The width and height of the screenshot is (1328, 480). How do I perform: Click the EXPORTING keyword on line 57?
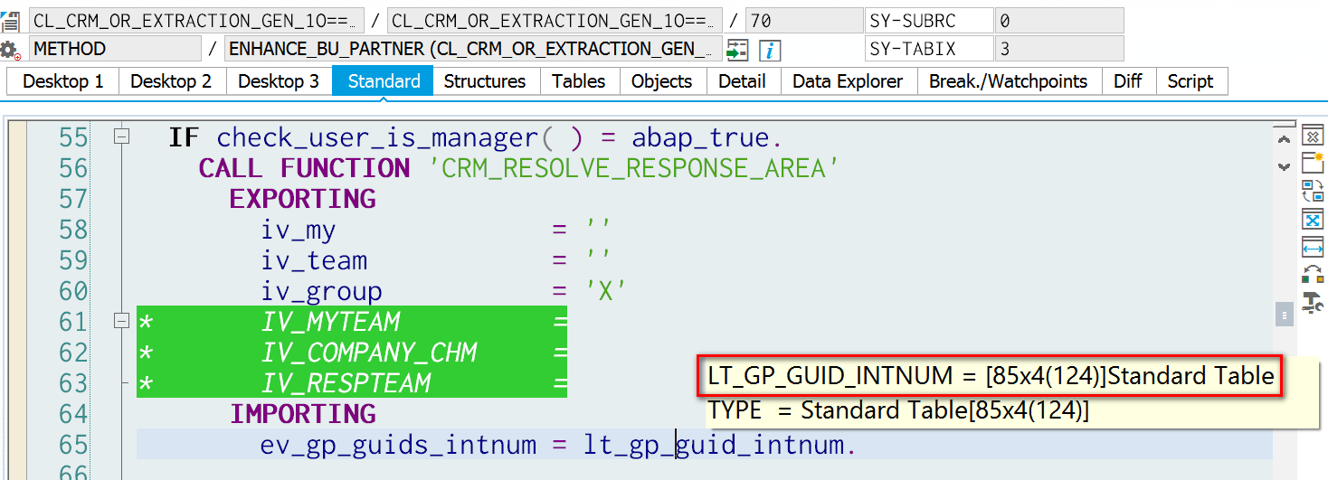tap(303, 199)
